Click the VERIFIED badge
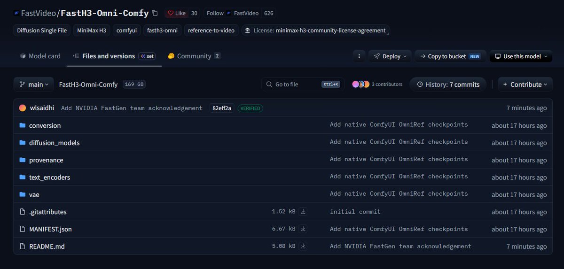564x269 pixels. (250, 108)
